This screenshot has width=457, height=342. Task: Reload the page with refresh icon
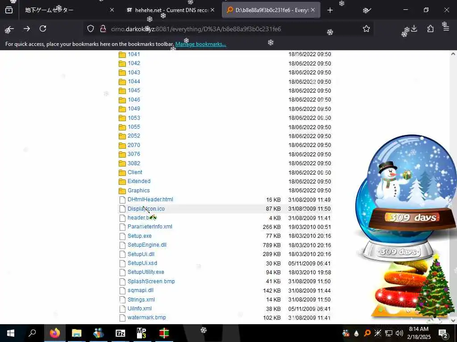(43, 28)
